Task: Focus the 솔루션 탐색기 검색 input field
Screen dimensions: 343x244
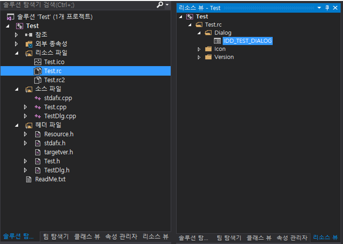Action: click(x=79, y=4)
